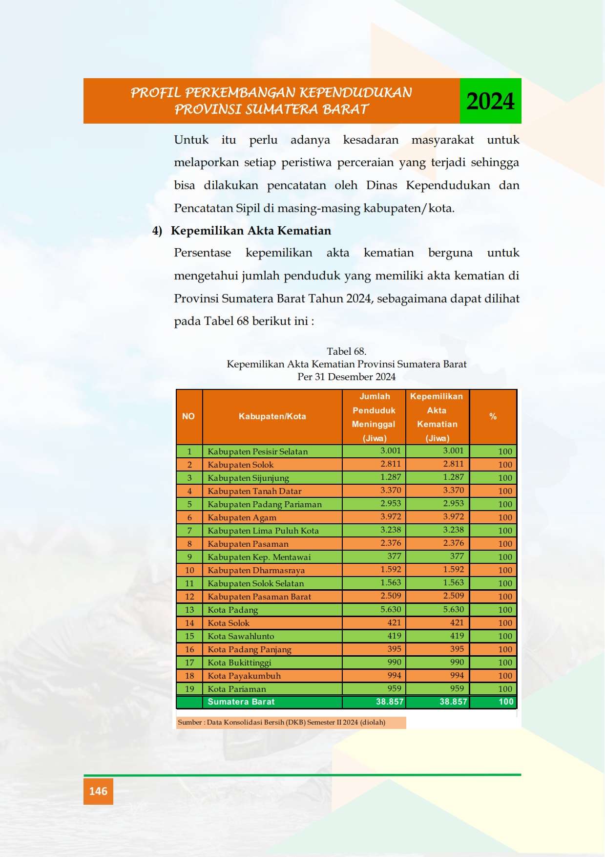Click the Kota Pariaman row name

[237, 689]
